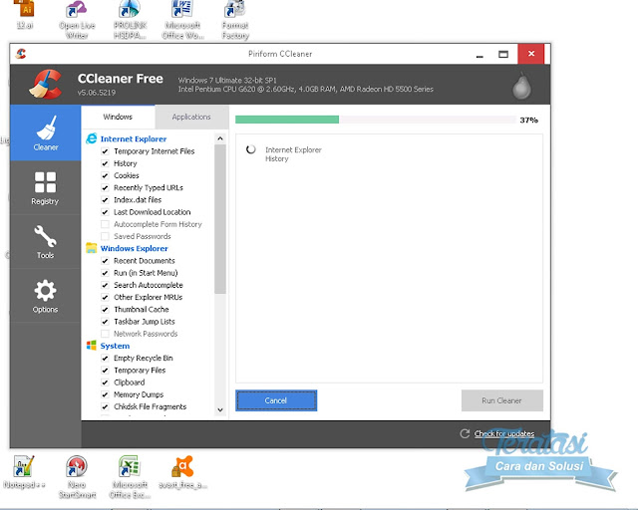This screenshot has width=638, height=510.
Task: Open Format Factory desktop shortcut
Action: [235, 20]
